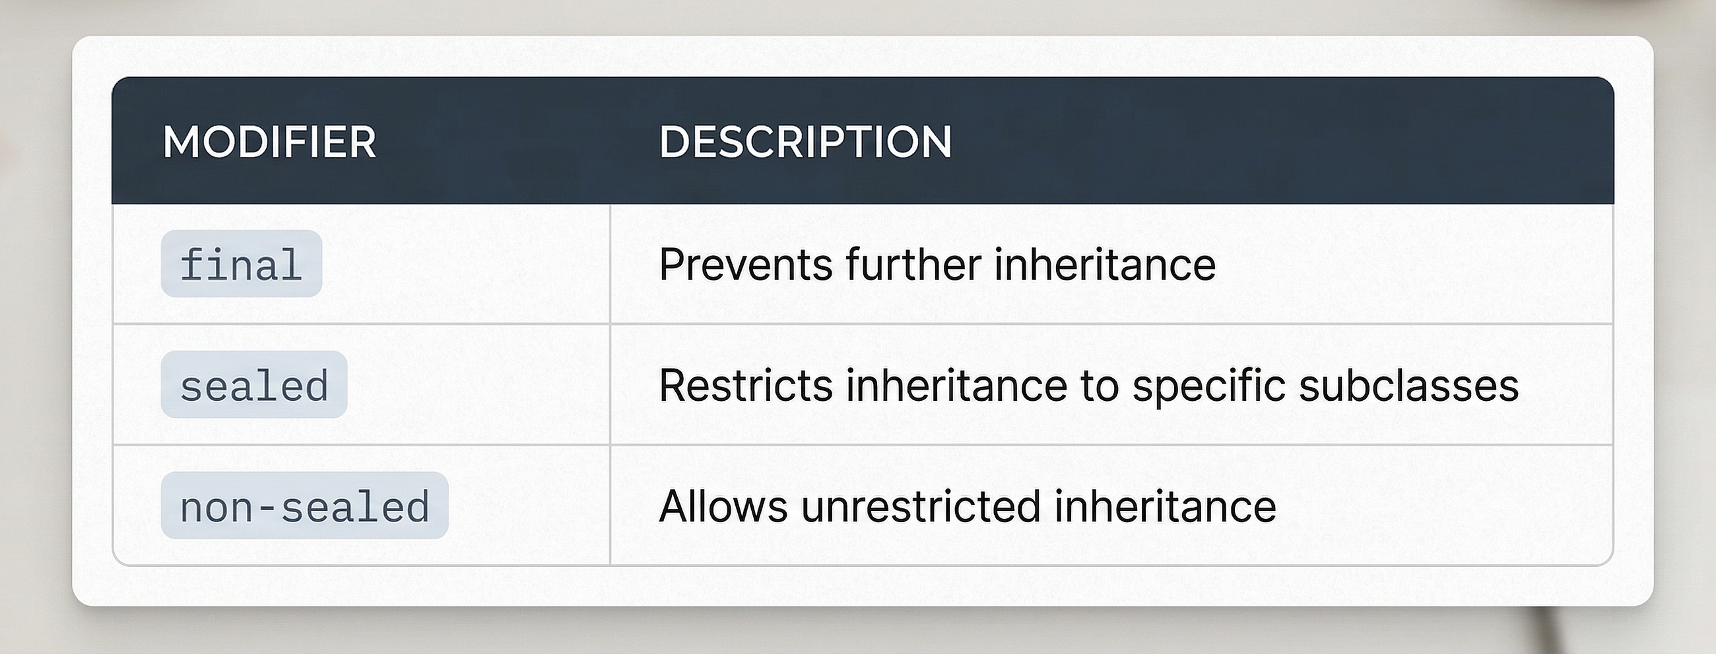The image size is (1716, 654).
Task: Click the word 'Prevents' in first row
Action: click(x=746, y=264)
